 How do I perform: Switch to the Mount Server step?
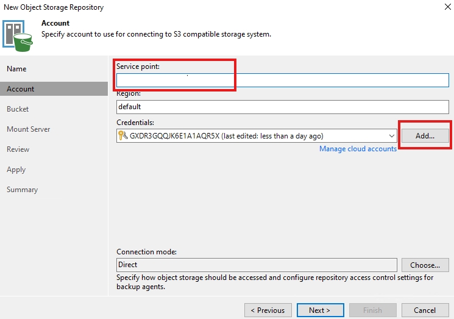coord(29,129)
